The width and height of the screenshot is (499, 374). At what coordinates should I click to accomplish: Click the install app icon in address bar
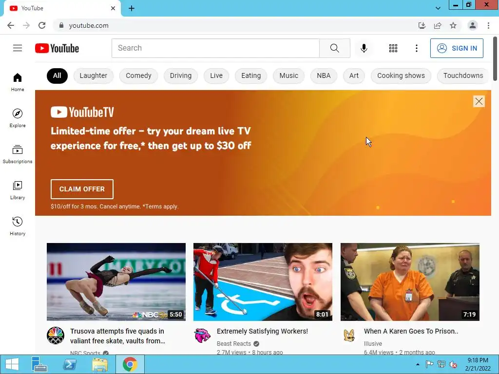pyautogui.click(x=422, y=25)
